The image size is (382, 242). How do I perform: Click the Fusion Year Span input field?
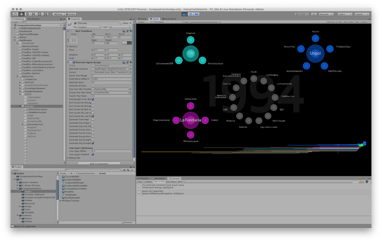pos(111,96)
